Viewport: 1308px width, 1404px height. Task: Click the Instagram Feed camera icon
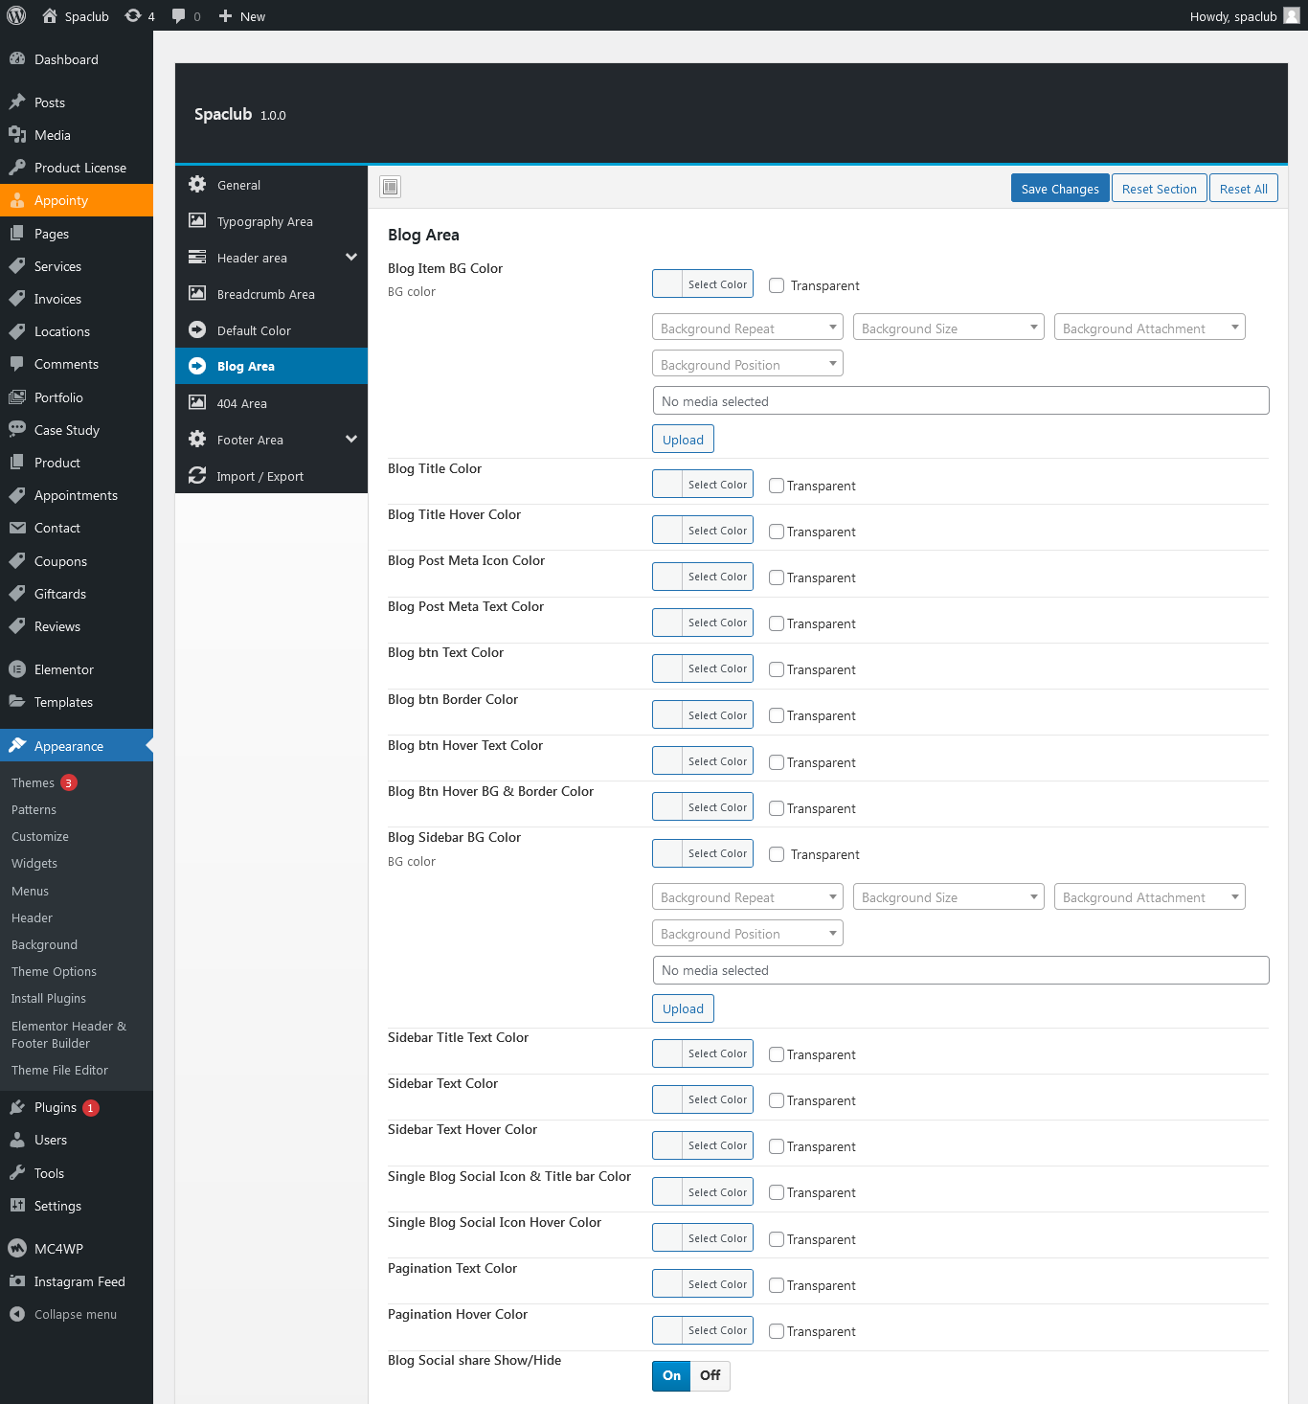coord(17,1280)
